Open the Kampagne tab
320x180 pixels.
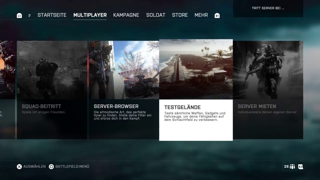tap(126, 15)
